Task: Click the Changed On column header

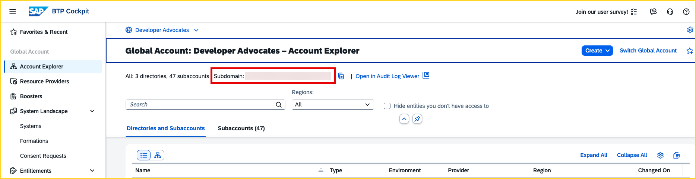Action: pos(654,170)
